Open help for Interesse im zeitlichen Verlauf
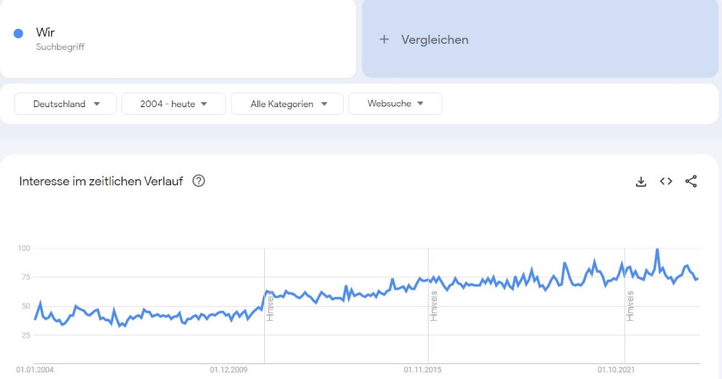The width and height of the screenshot is (722, 379). [199, 181]
